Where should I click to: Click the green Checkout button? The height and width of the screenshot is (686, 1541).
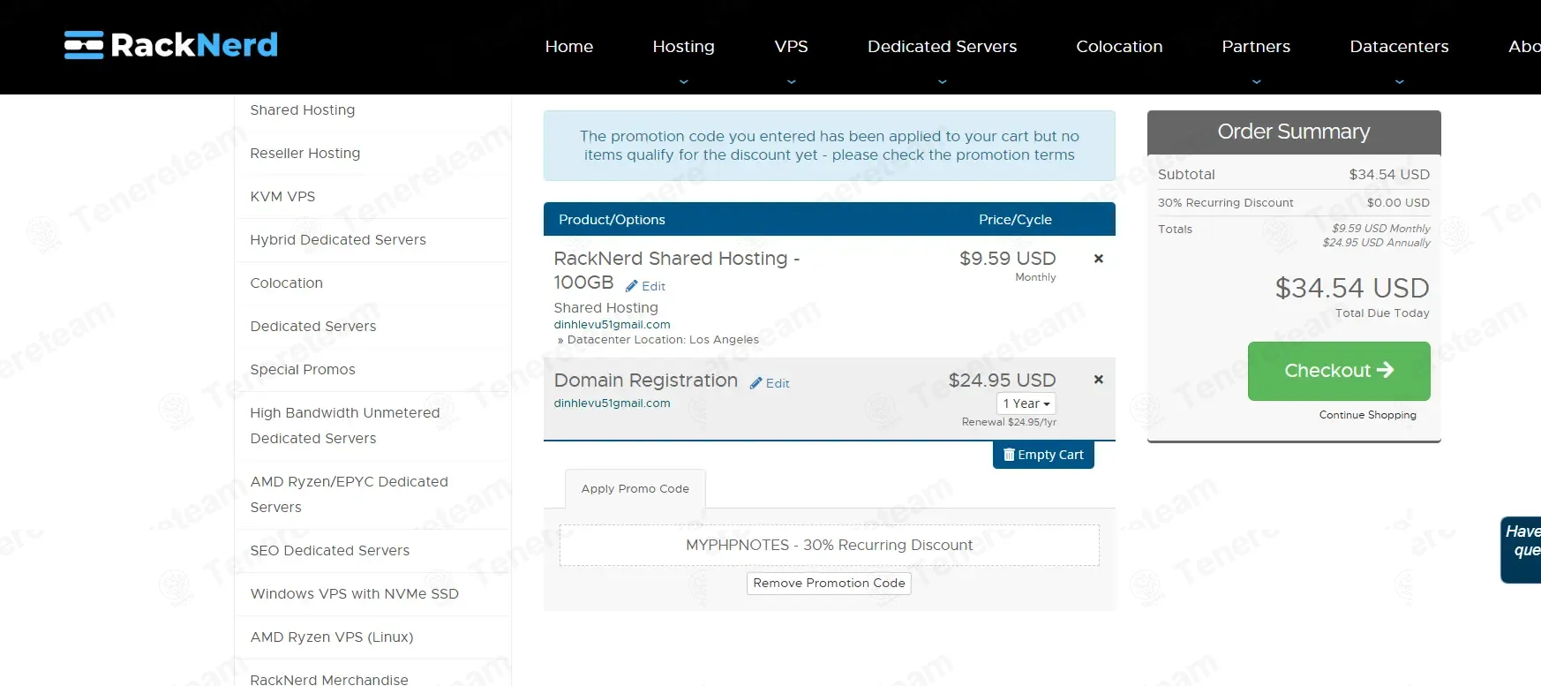[1339, 371]
